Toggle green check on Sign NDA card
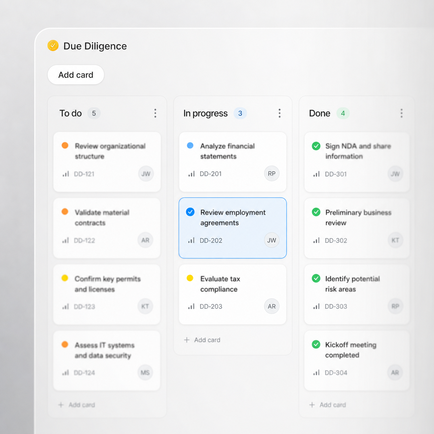This screenshot has height=434, width=434. [x=316, y=146]
